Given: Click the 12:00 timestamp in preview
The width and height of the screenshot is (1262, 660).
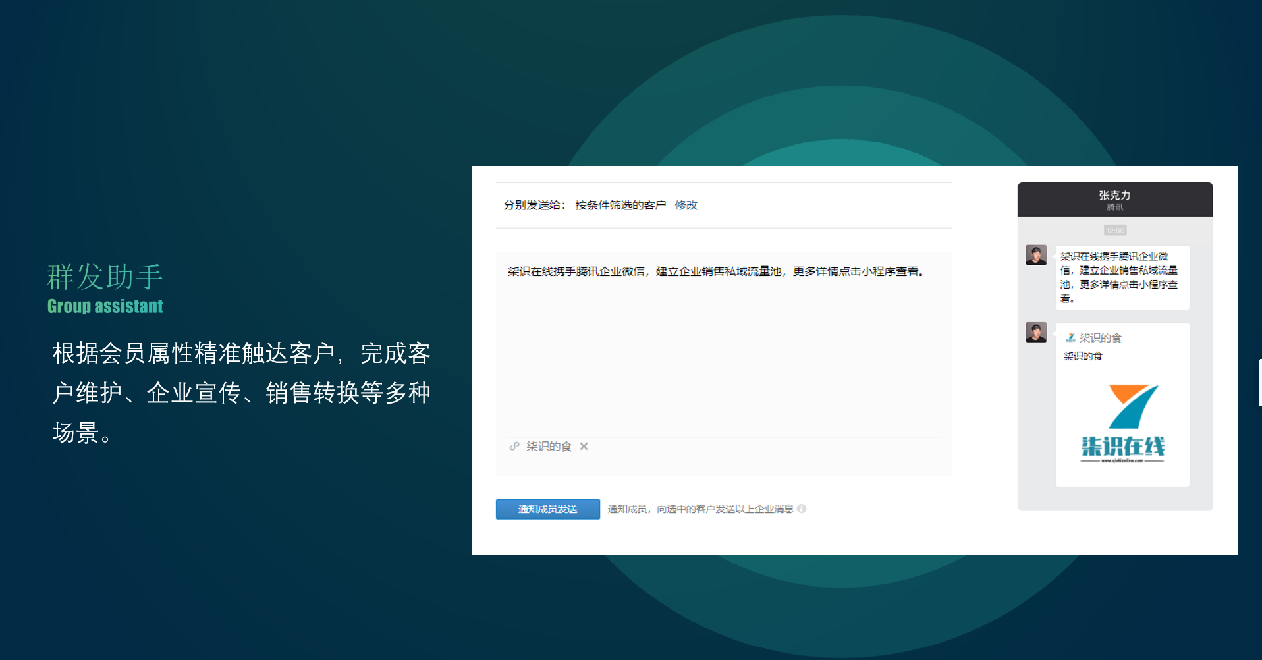Looking at the screenshot, I should (1115, 231).
